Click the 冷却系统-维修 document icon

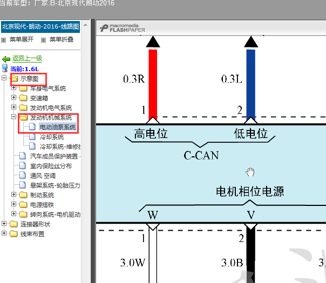32,146
